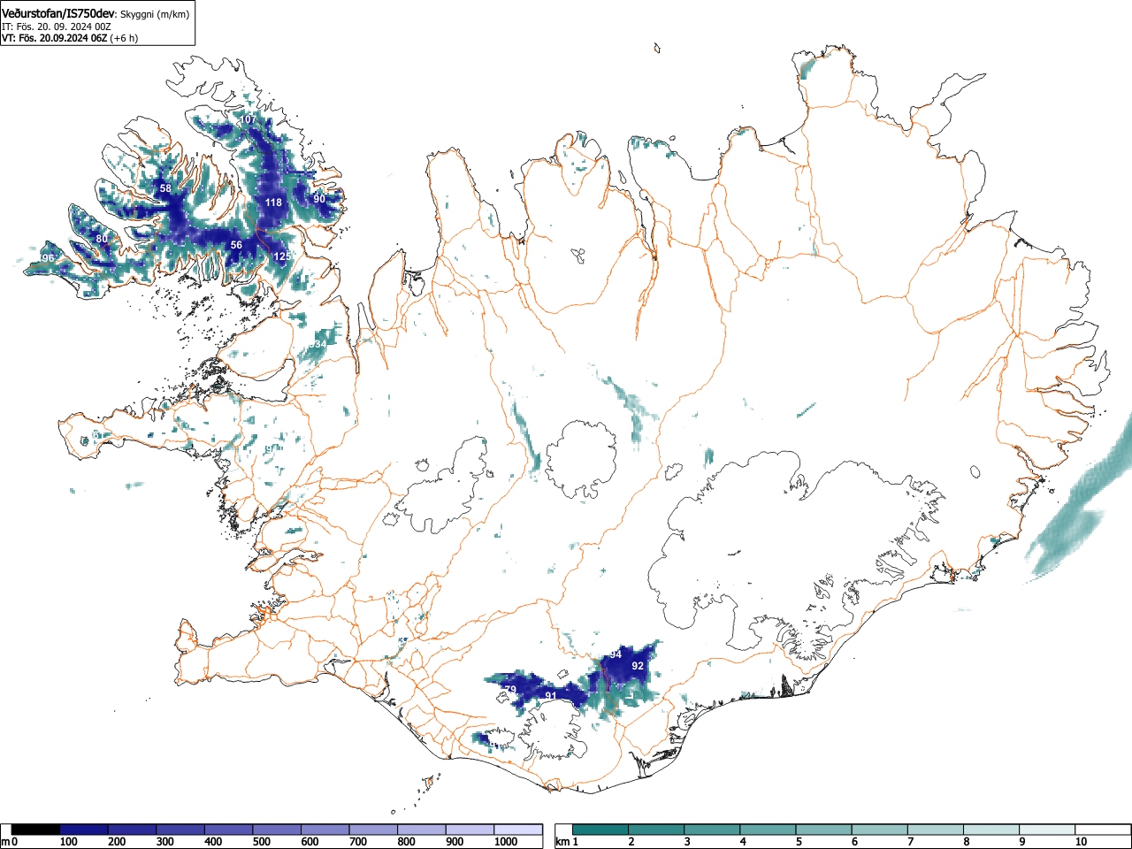This screenshot has height=849, width=1132.
Task: Pick the black 0–100 m legend swatch
Action: pos(36,830)
